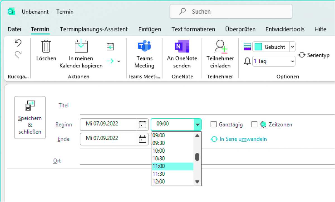Click An OneNote senden icon

182,47
